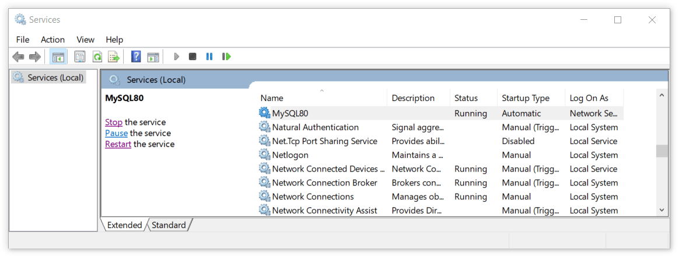Click gear icon beside MySQL80 service

(x=265, y=114)
